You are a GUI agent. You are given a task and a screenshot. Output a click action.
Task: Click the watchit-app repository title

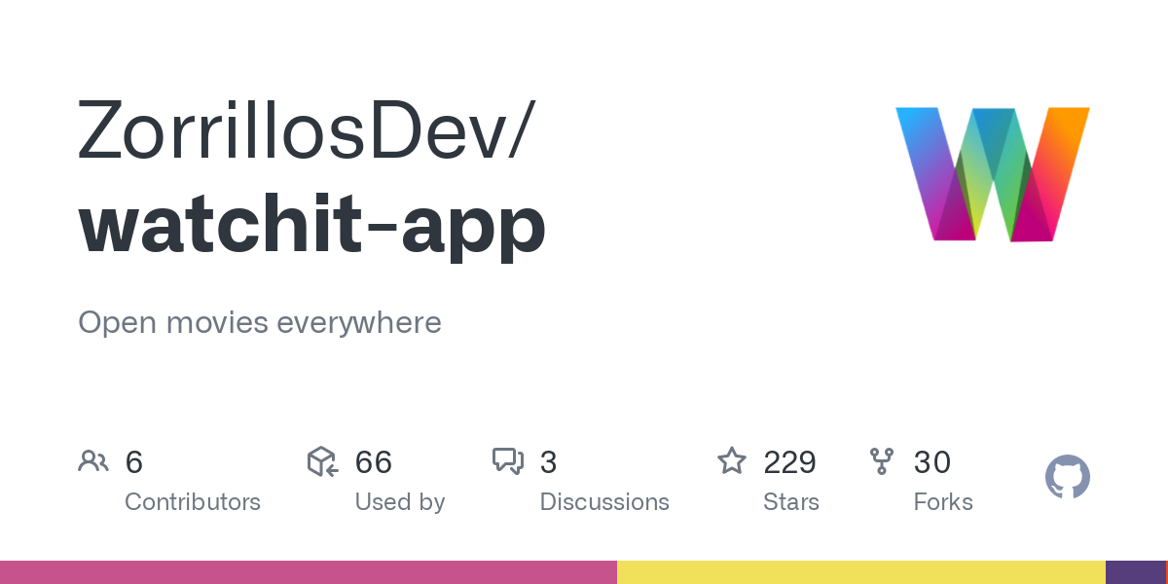[x=311, y=226]
